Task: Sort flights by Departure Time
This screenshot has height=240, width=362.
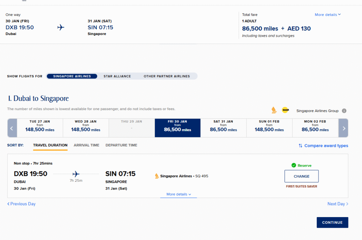Action: tap(121, 145)
